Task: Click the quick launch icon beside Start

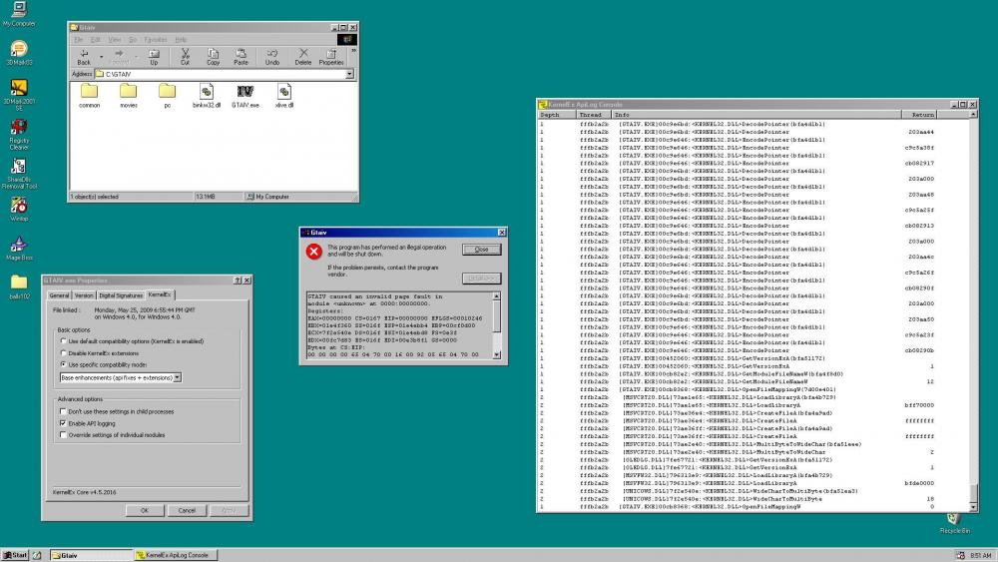Action: point(38,555)
